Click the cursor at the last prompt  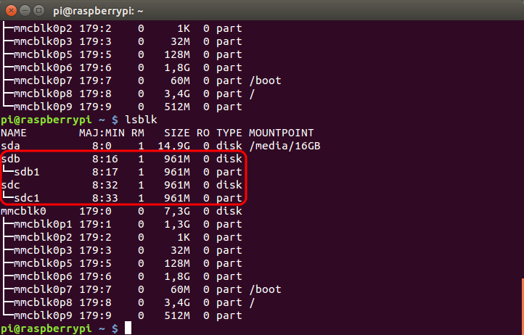click(x=128, y=328)
